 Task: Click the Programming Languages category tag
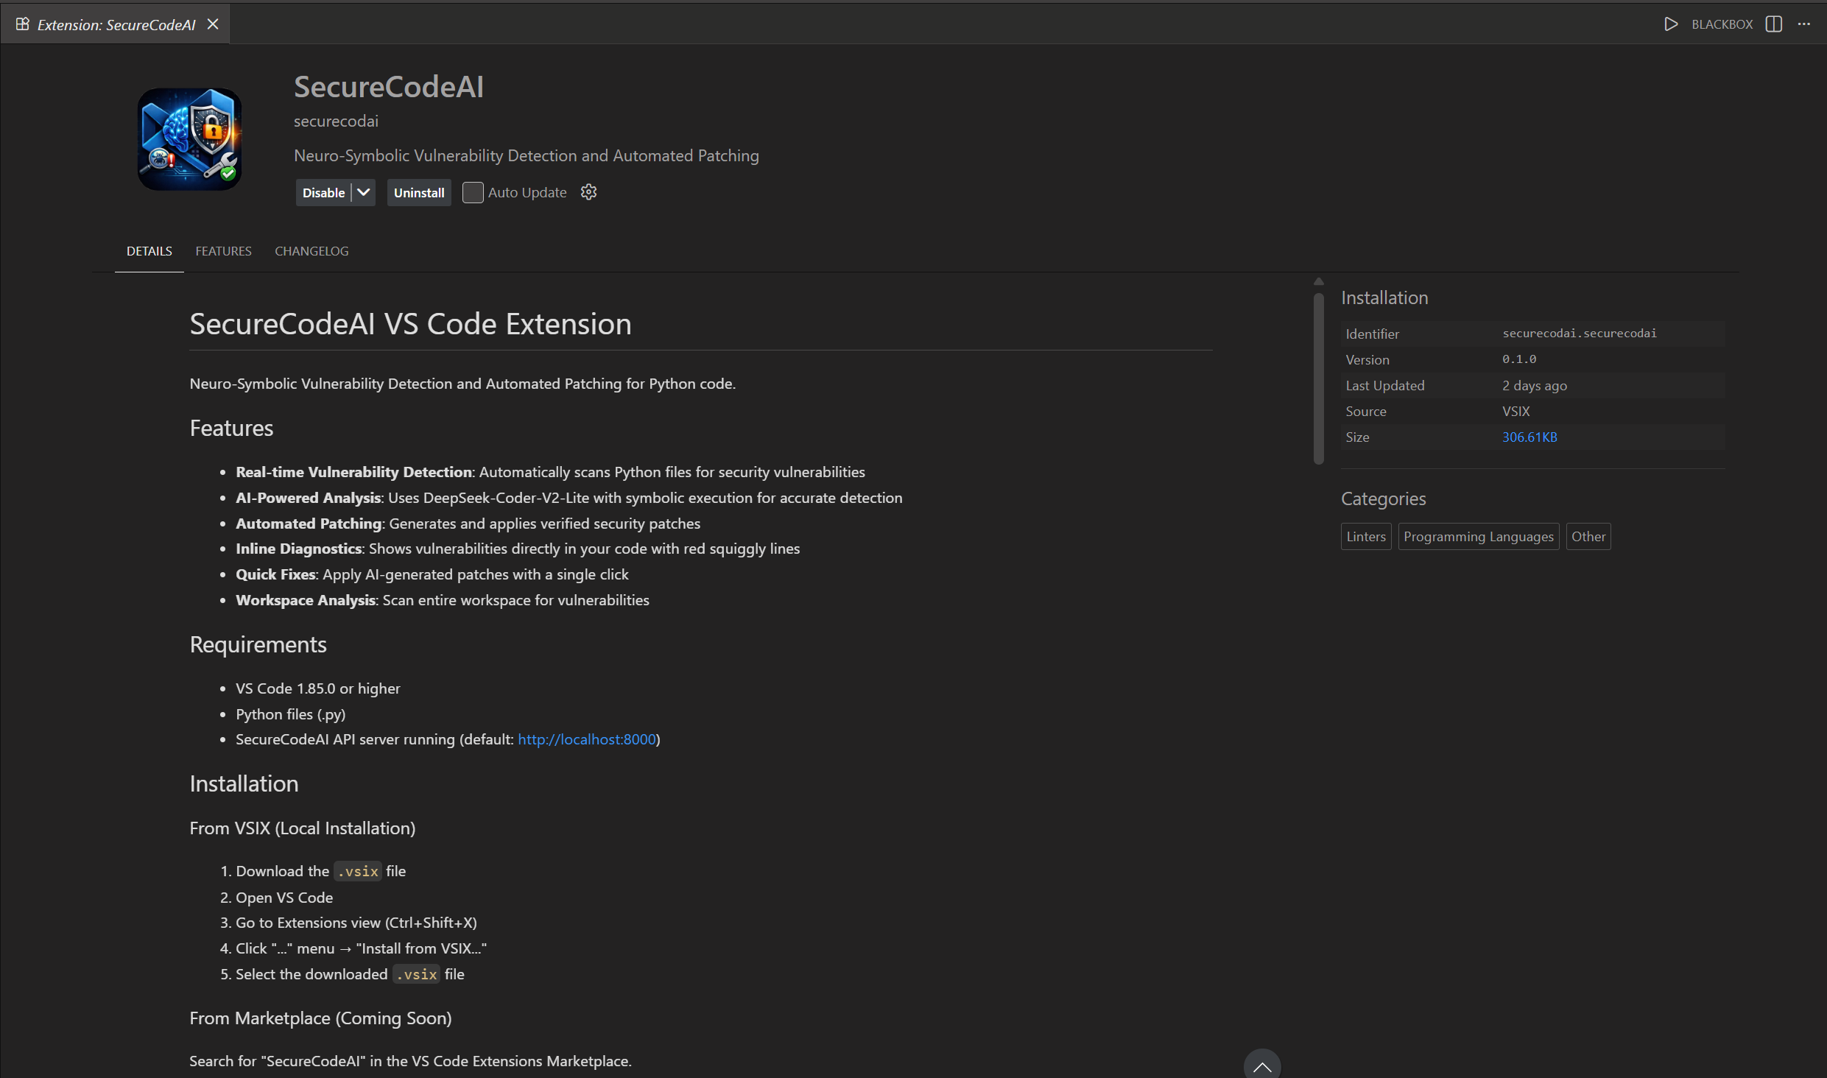pos(1478,536)
